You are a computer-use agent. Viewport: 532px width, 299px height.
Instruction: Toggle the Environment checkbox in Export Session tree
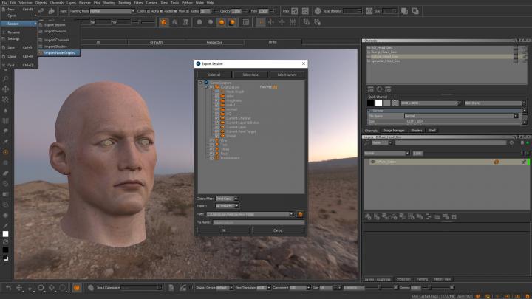coord(211,159)
